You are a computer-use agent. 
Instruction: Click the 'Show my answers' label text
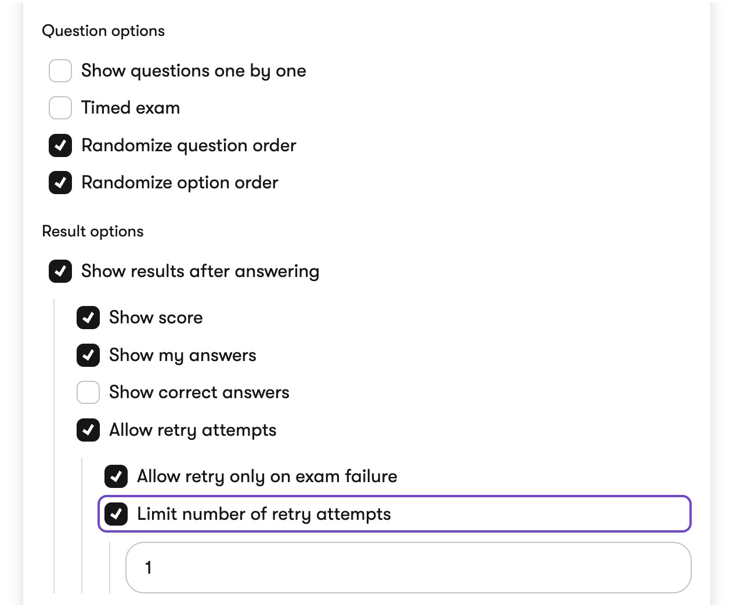pyautogui.click(x=182, y=355)
